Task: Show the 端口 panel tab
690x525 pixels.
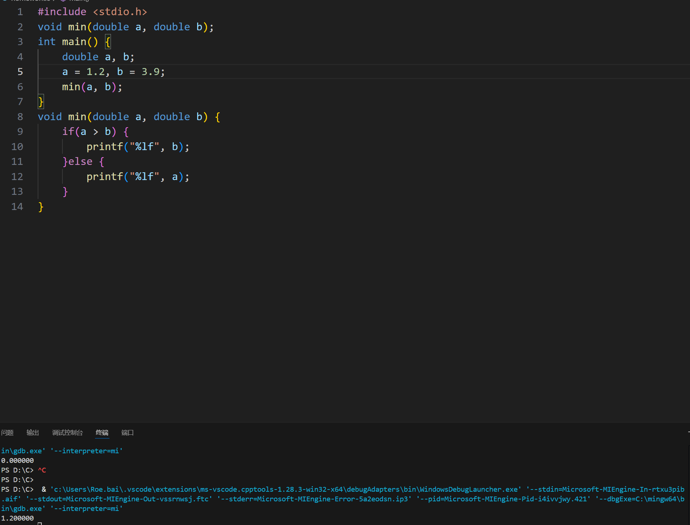Action: click(x=128, y=433)
